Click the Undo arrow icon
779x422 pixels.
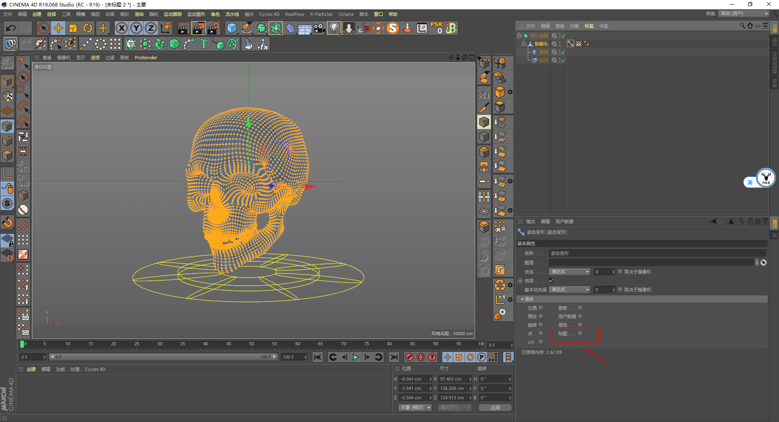click(x=11, y=28)
